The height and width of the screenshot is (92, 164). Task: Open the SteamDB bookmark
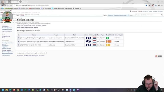coord(77,8)
